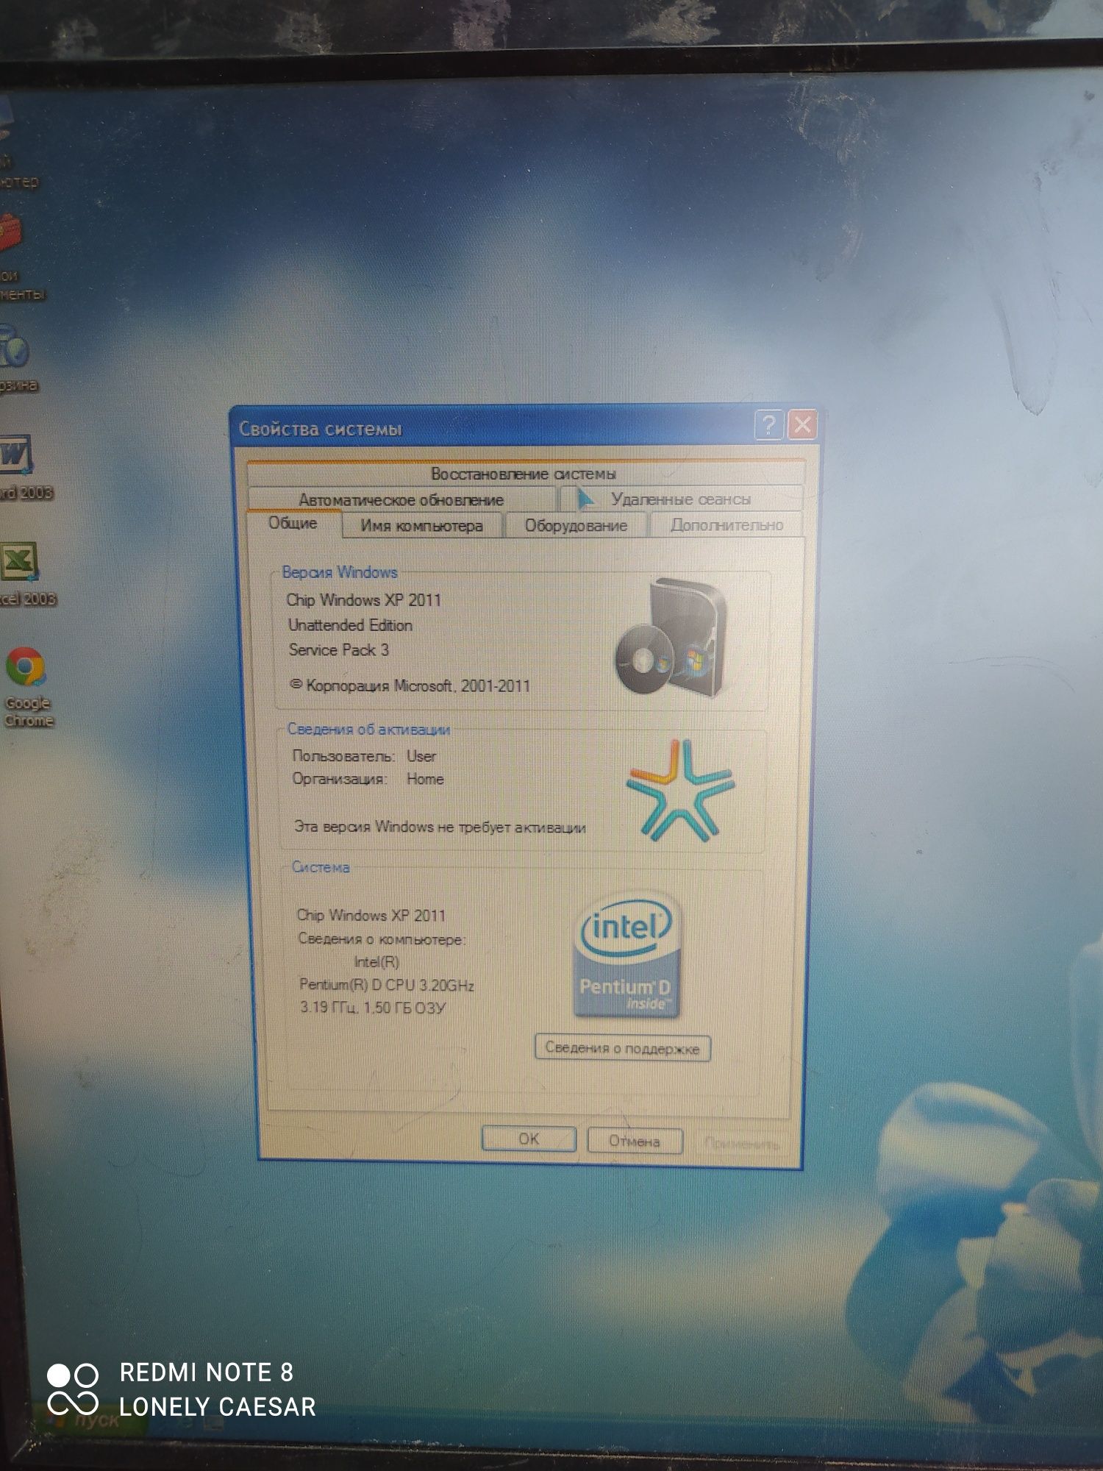Open the Google Chrome desktop icon
The width and height of the screenshot is (1103, 1471).
(x=28, y=687)
